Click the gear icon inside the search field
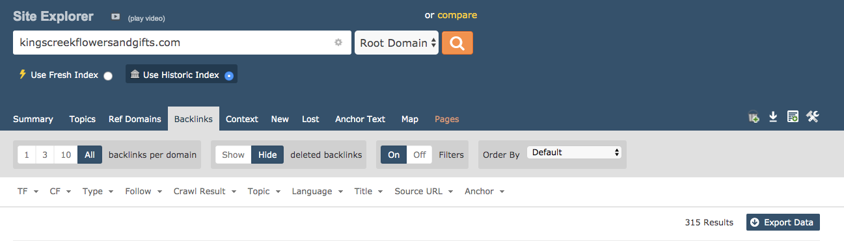 click(x=338, y=42)
